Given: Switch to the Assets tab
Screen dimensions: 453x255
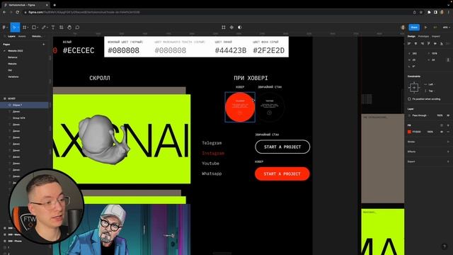Looking at the screenshot, I should [22, 36].
